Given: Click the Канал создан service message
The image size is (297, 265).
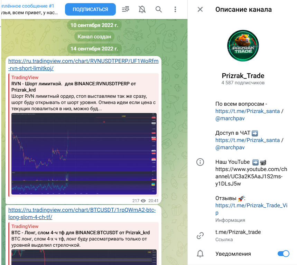Looking at the screenshot, I should coord(94,37).
